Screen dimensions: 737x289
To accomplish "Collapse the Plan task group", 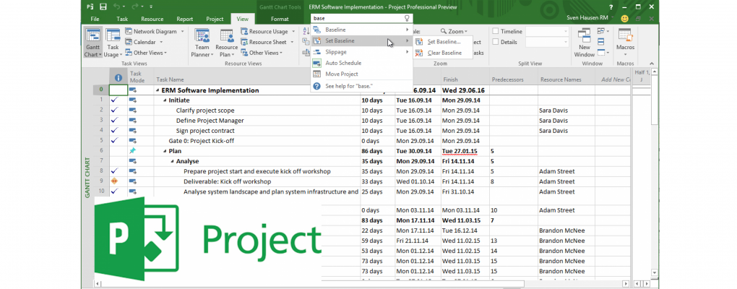I will click(165, 151).
